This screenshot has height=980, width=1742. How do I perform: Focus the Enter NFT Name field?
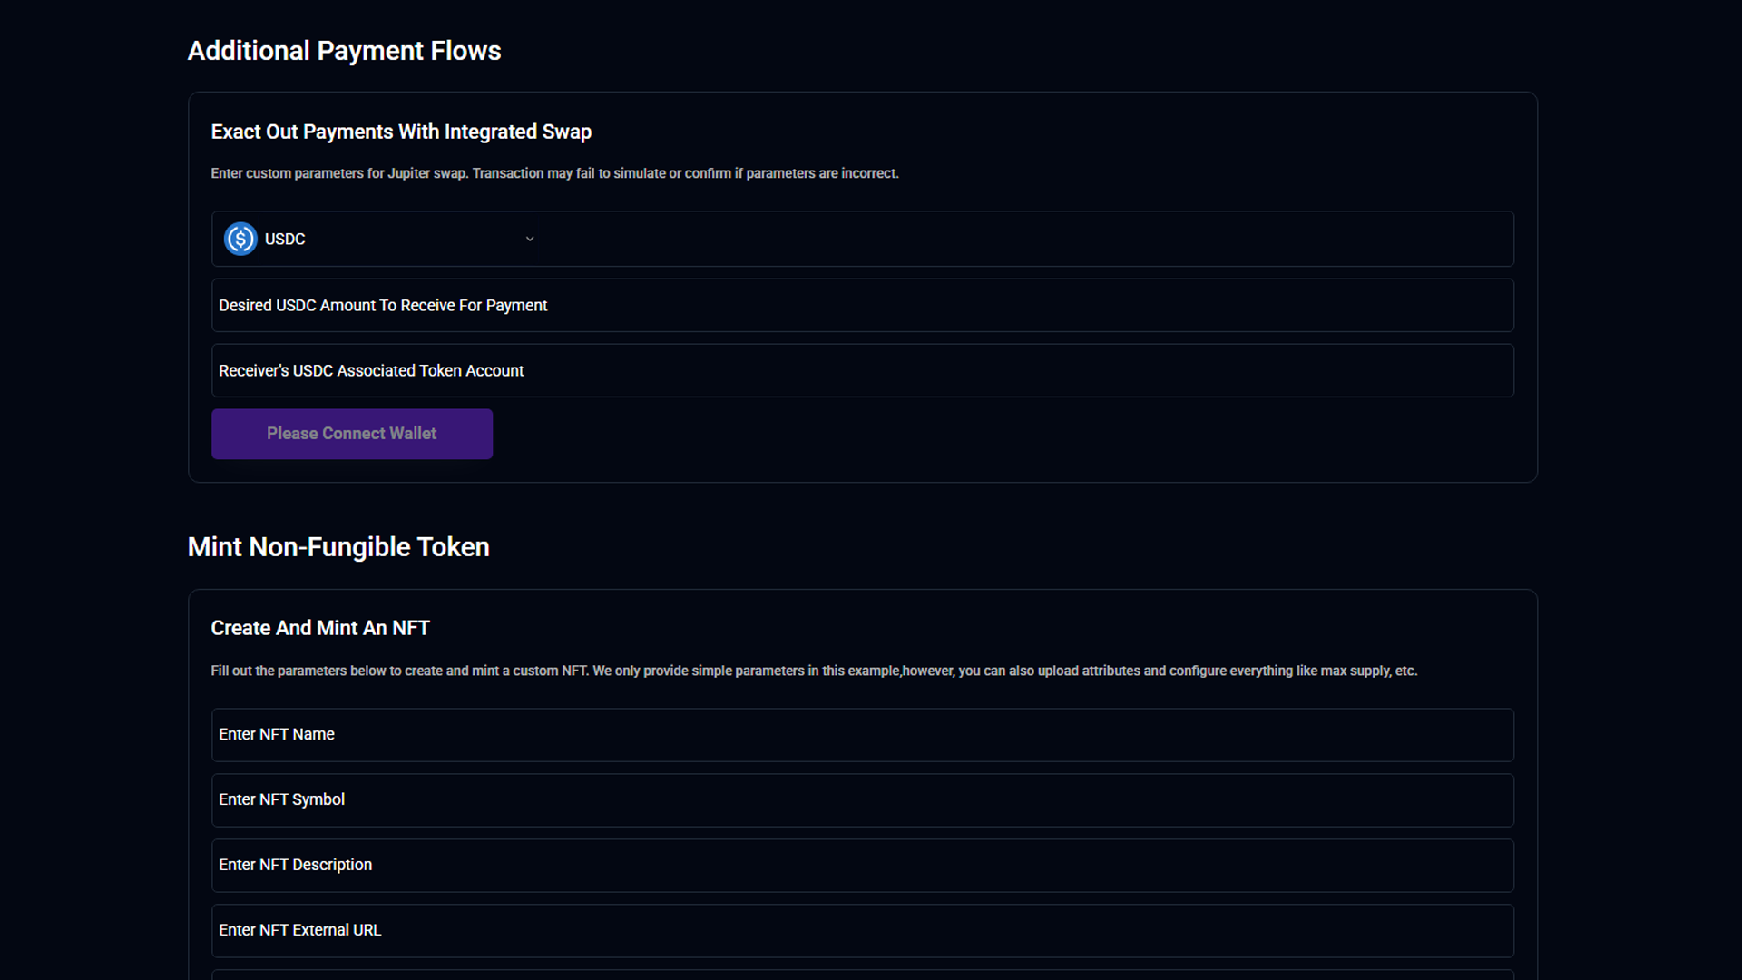coord(862,735)
